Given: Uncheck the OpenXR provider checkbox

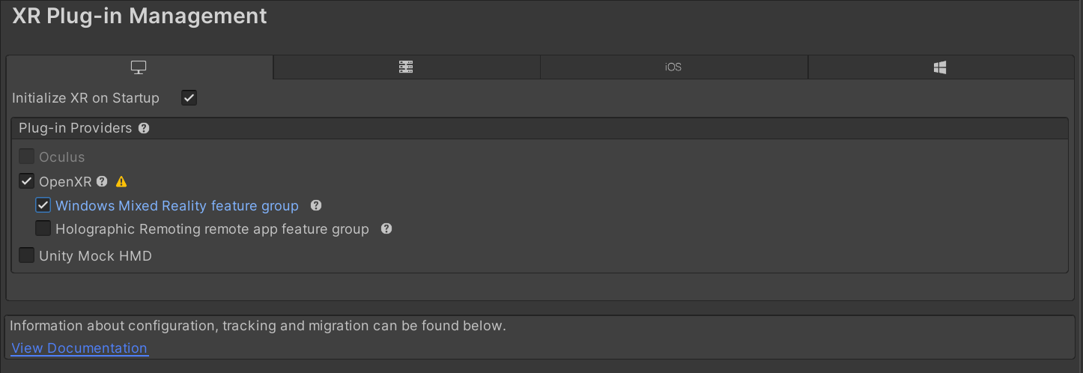Looking at the screenshot, I should (27, 181).
